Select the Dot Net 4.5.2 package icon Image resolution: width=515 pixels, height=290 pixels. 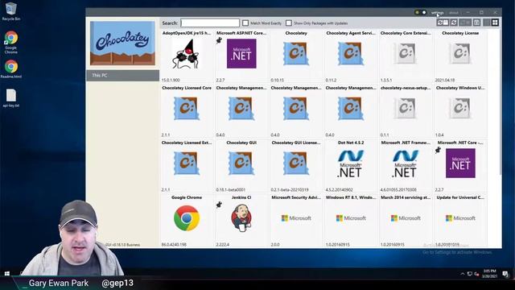click(351, 164)
